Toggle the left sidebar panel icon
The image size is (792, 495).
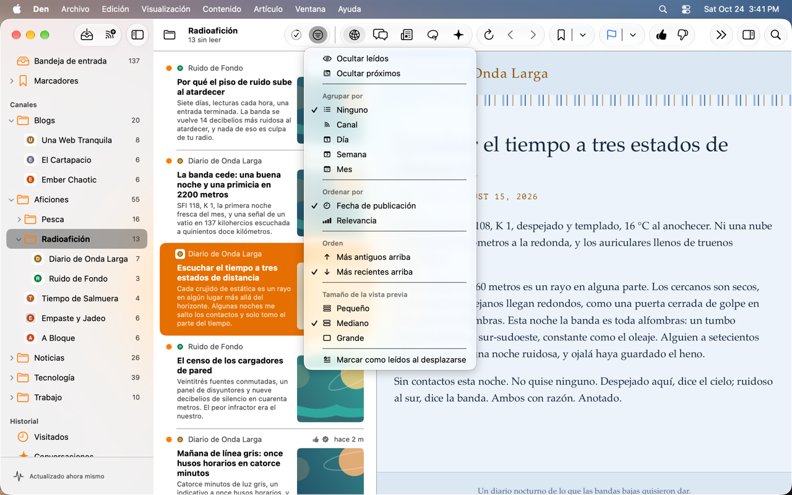point(137,35)
